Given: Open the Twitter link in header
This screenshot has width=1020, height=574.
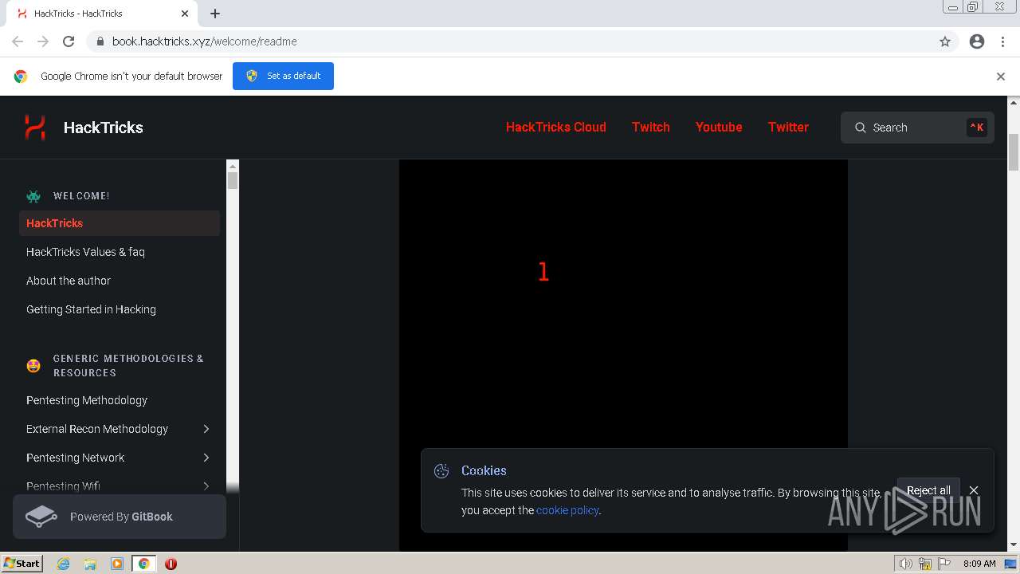Looking at the screenshot, I should pyautogui.click(x=788, y=127).
